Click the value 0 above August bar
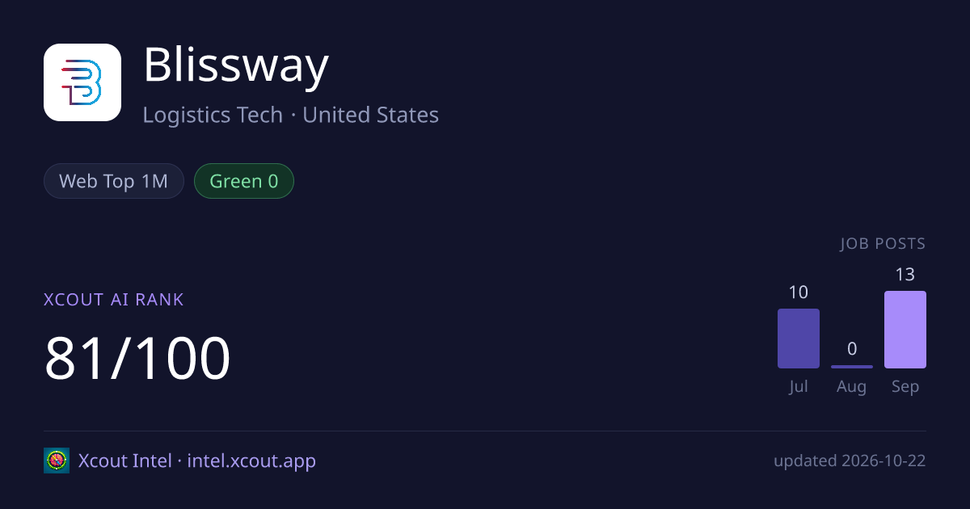The width and height of the screenshot is (970, 509). (852, 349)
